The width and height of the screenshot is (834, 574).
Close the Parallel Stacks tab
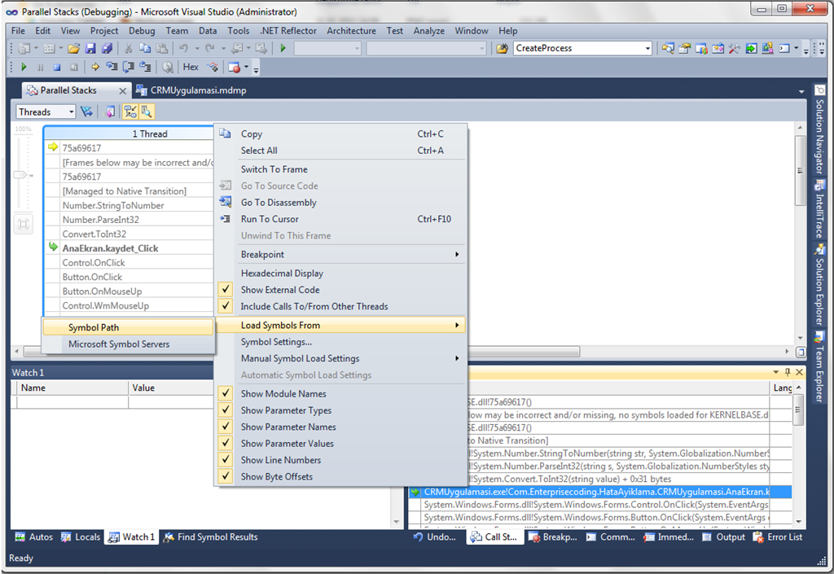(x=122, y=91)
